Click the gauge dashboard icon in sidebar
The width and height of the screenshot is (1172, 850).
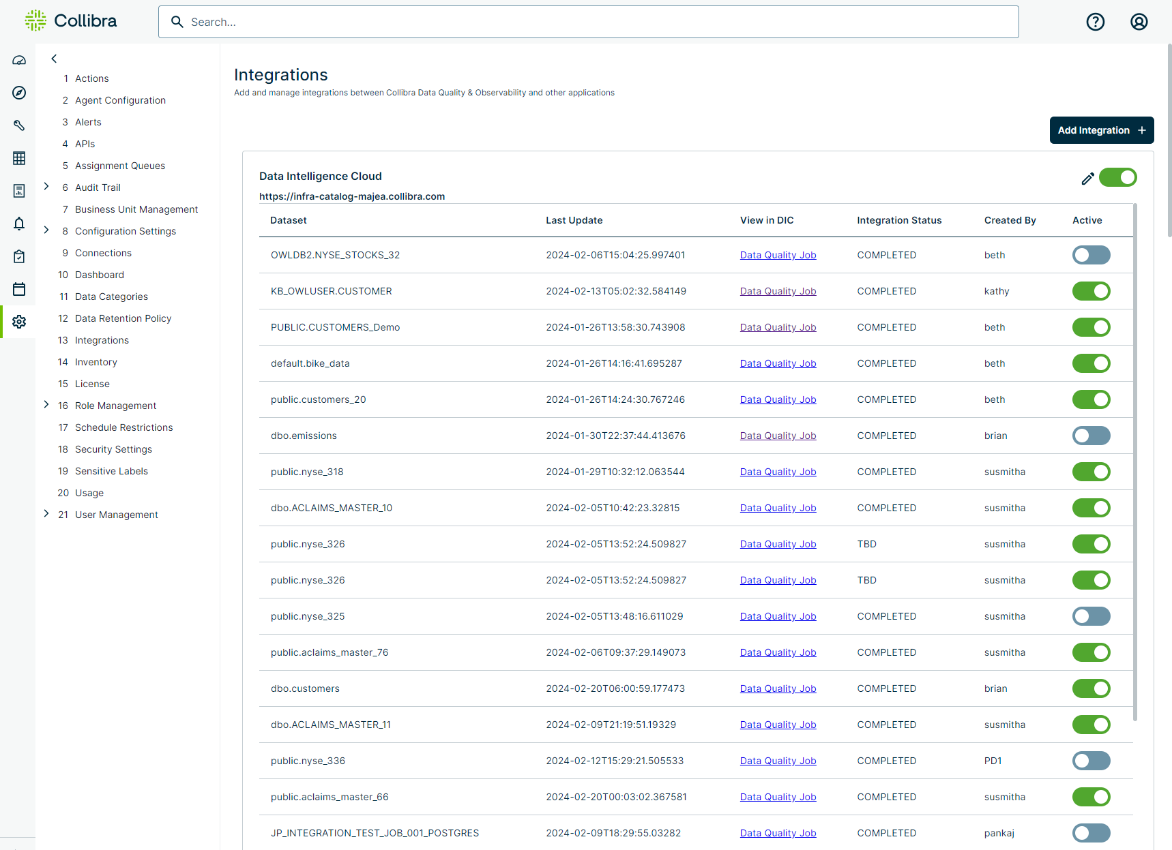tap(19, 60)
